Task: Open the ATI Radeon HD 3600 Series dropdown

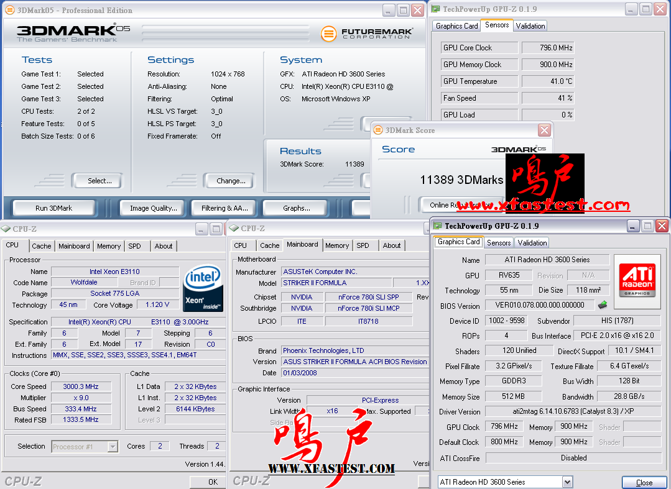Action: tap(567, 482)
